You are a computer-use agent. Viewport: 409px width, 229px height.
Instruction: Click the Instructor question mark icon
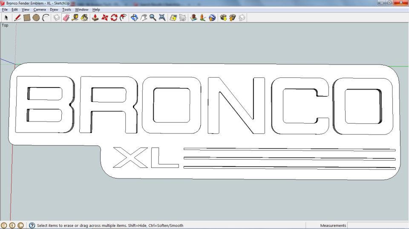coord(32,225)
